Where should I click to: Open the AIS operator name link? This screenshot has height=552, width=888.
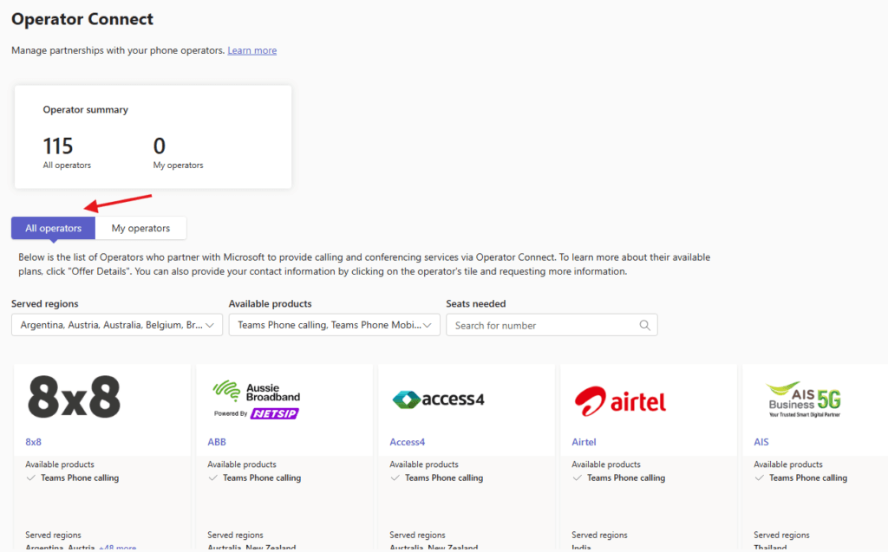761,442
